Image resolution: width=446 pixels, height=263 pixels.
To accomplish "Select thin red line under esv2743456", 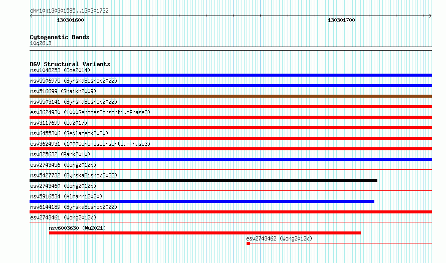I will point(231,170).
